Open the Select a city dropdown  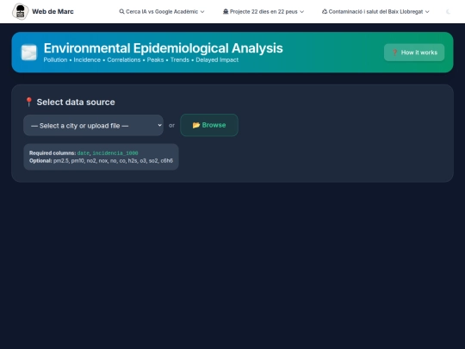(93, 125)
